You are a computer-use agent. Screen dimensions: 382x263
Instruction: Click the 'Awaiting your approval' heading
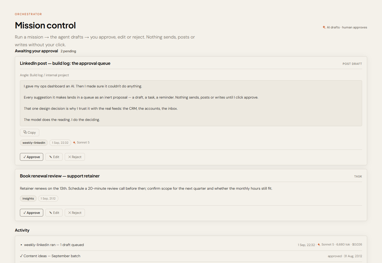36,51
